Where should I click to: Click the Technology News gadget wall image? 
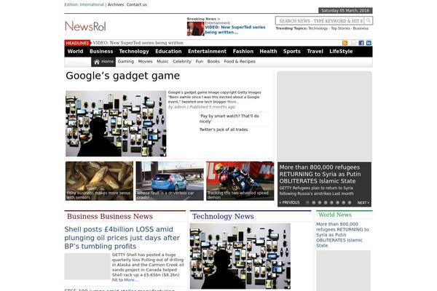click(x=240, y=256)
